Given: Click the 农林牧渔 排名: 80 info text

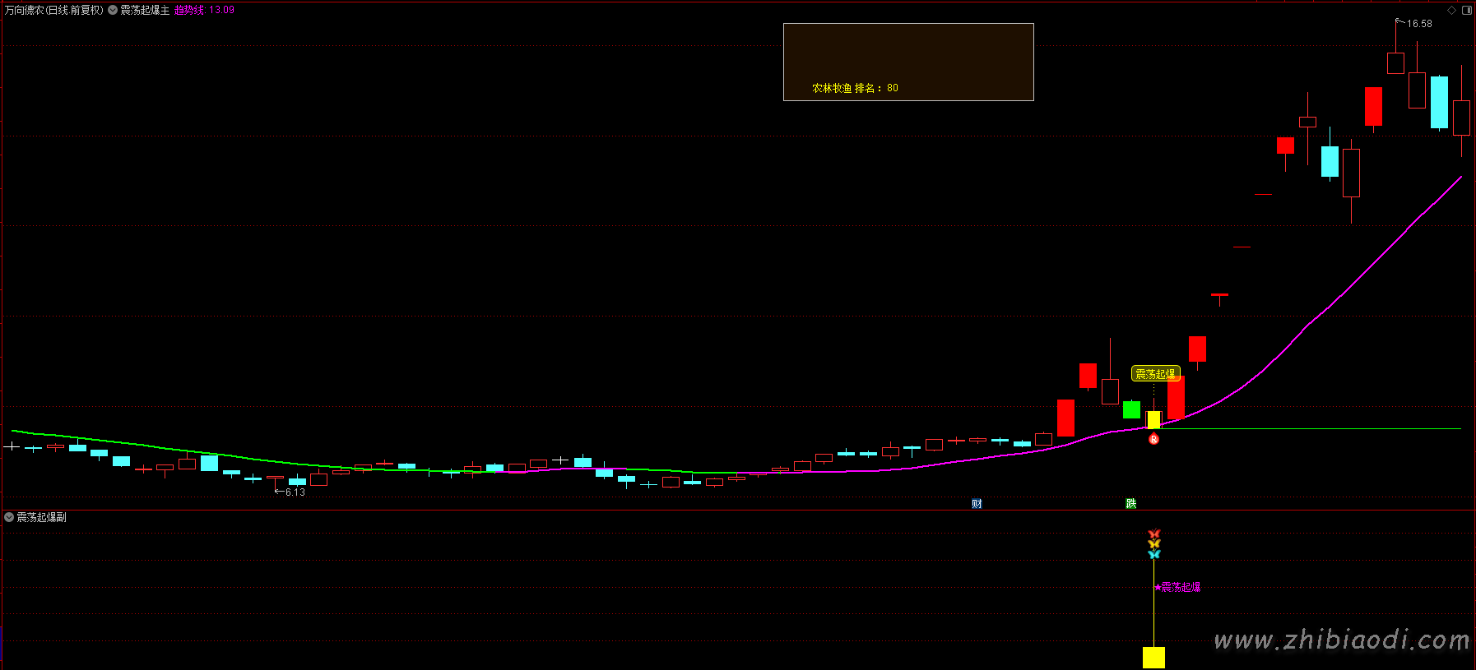Looking at the screenshot, I should (855, 88).
